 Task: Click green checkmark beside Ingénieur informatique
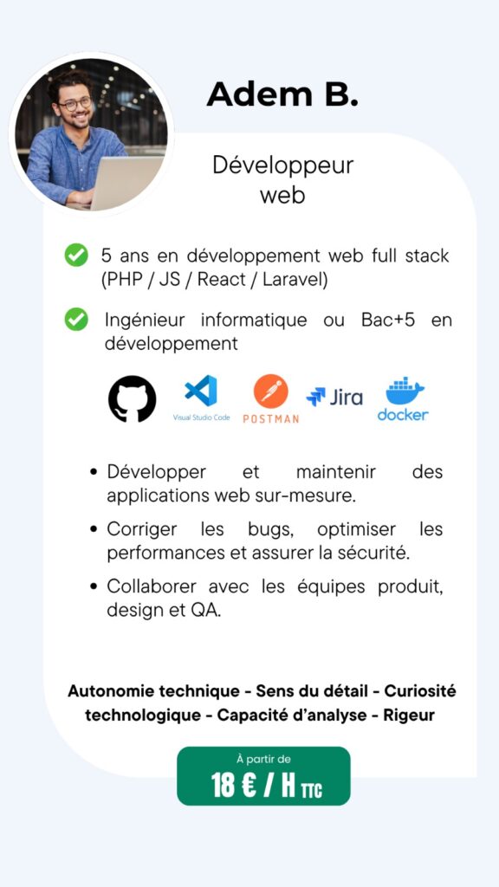[76, 319]
